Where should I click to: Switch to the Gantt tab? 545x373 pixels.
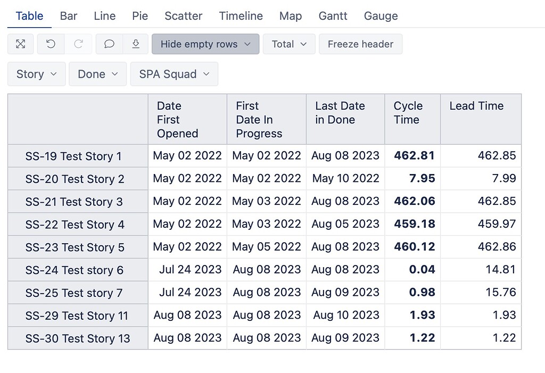coord(333,16)
